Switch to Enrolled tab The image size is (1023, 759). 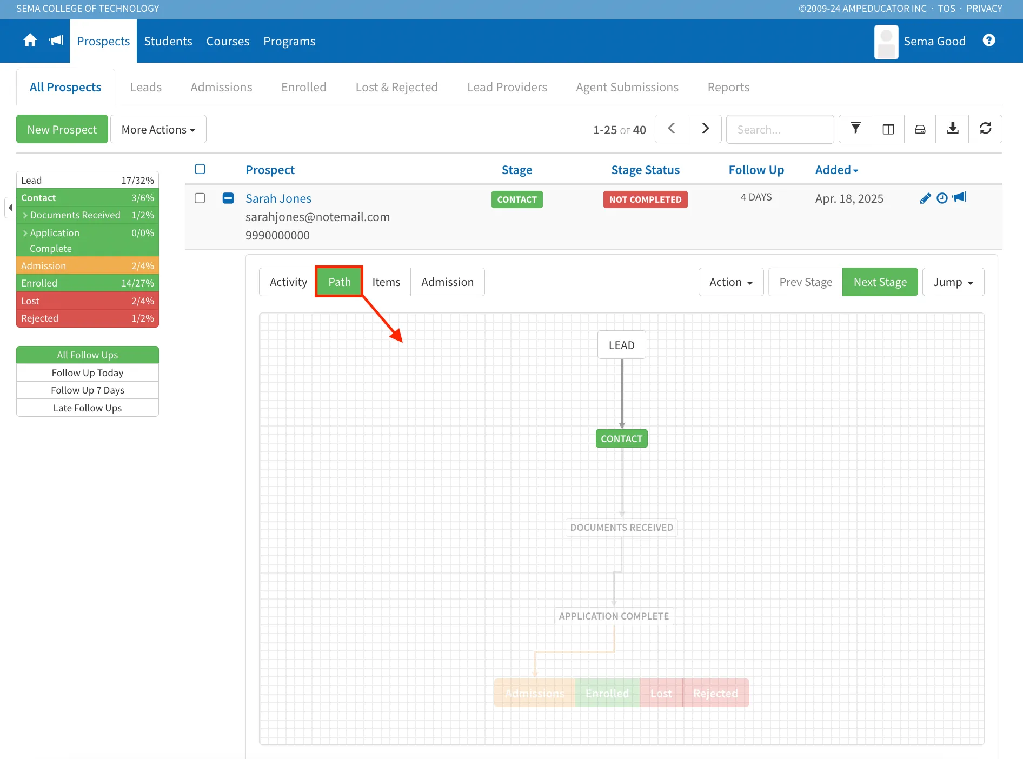pos(304,87)
